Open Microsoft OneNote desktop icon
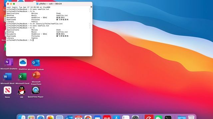213x119 pixels. 9,62
